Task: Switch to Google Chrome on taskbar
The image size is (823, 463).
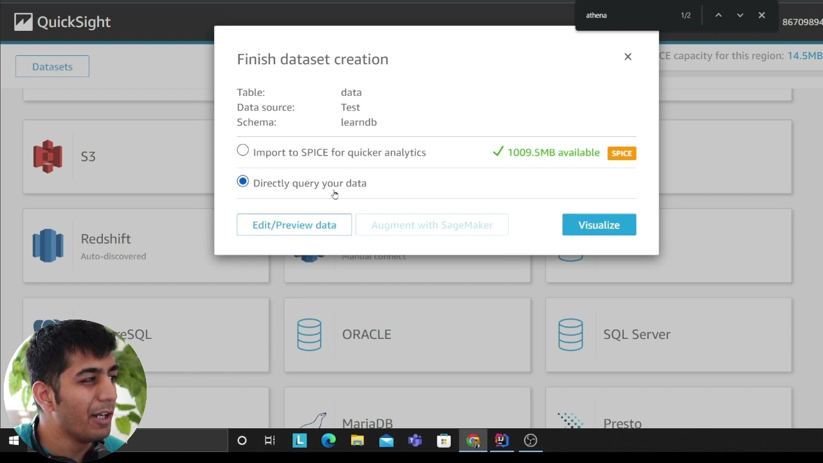Action: [x=473, y=440]
